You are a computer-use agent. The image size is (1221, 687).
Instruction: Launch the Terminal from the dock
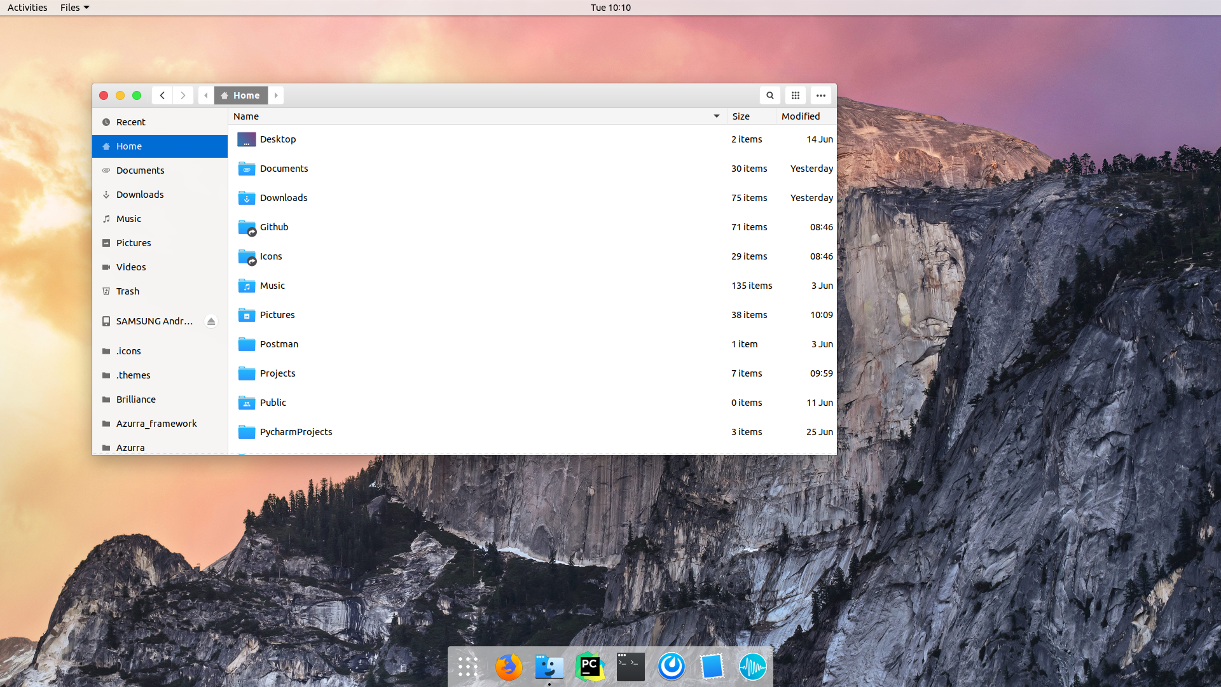(630, 667)
